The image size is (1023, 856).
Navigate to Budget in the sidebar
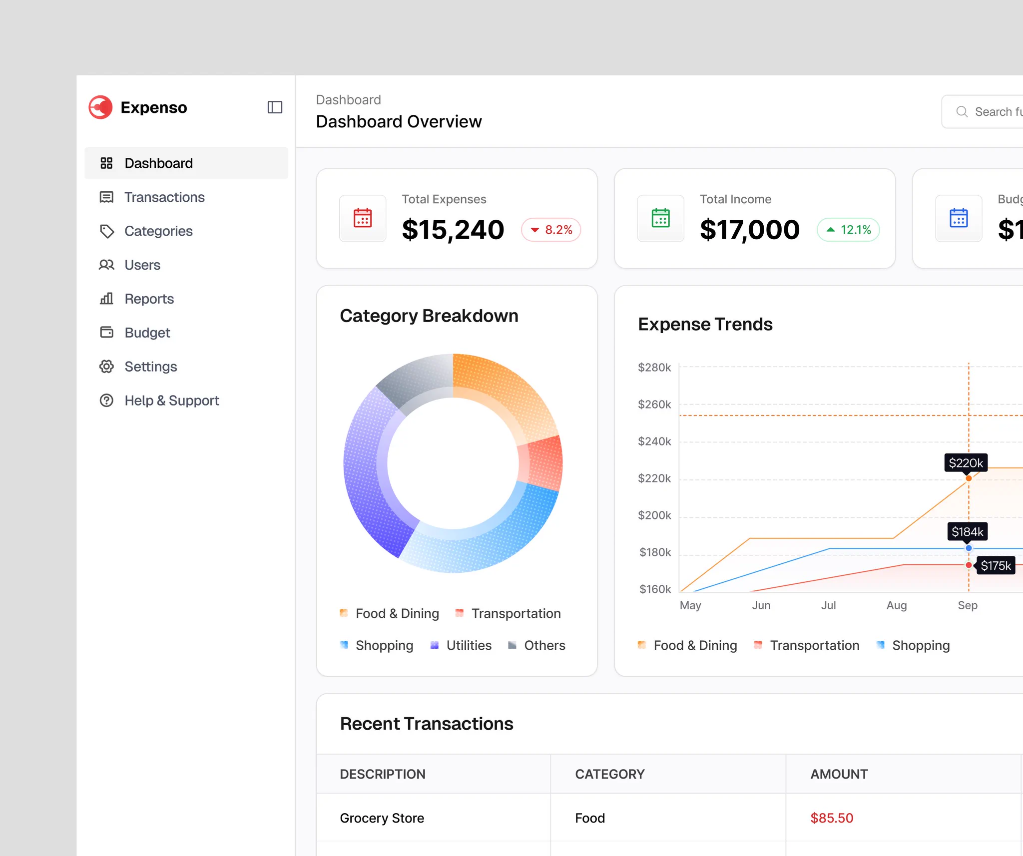click(186, 333)
